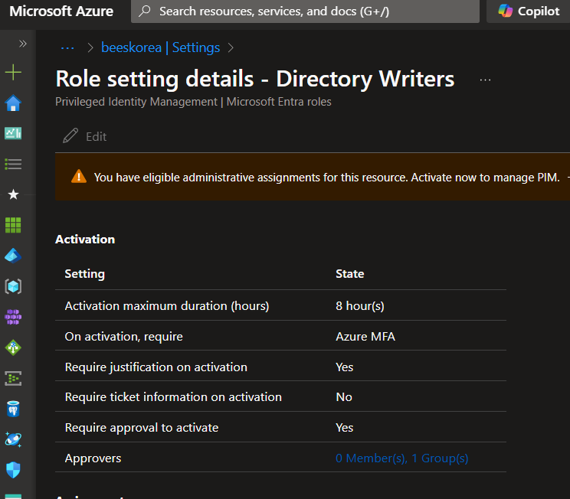The height and width of the screenshot is (499, 570).
Task: Click the No value for ticket information
Action: (344, 397)
